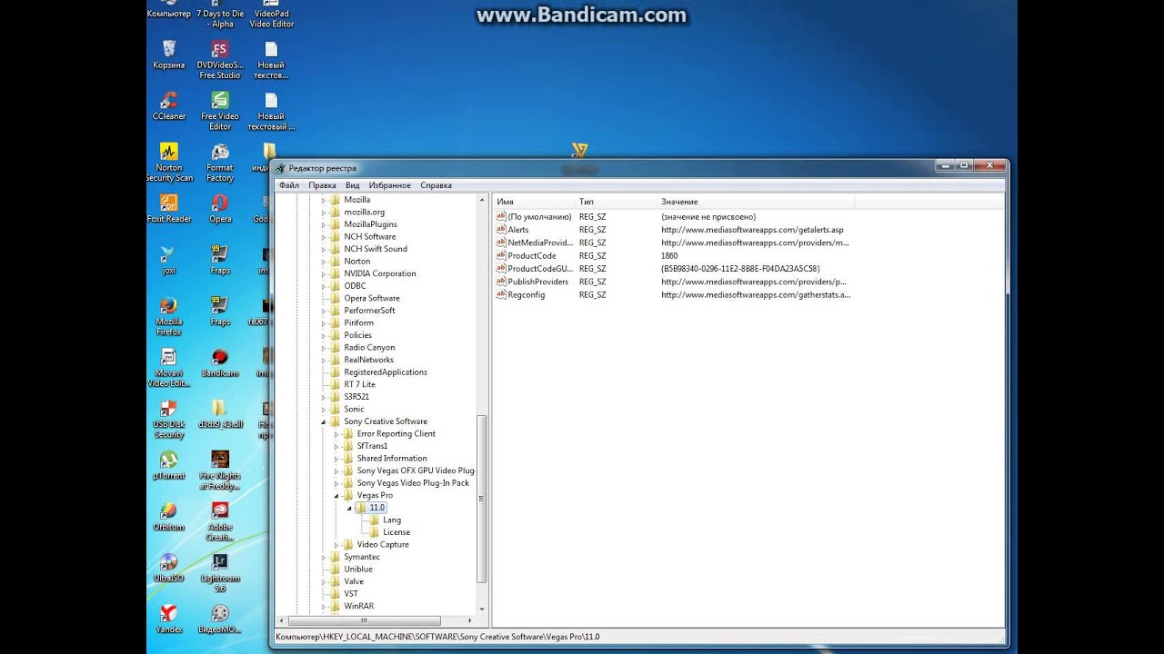Click the Тип column header

[x=616, y=202]
